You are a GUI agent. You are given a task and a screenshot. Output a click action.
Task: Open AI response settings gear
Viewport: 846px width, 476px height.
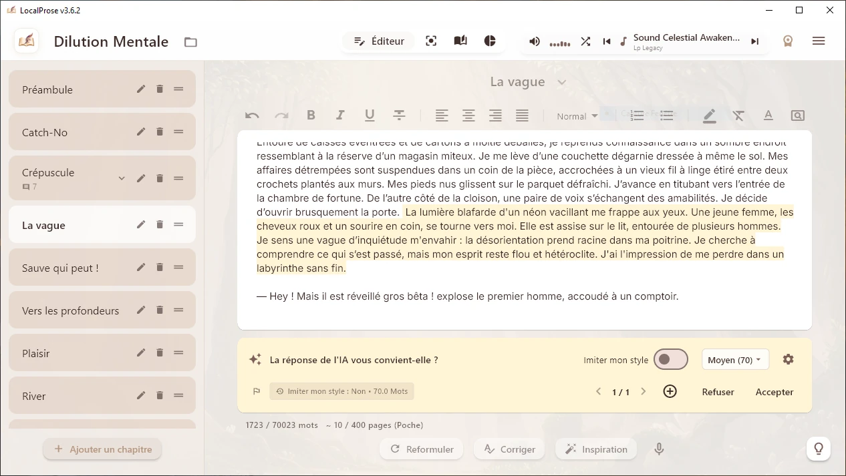789,359
